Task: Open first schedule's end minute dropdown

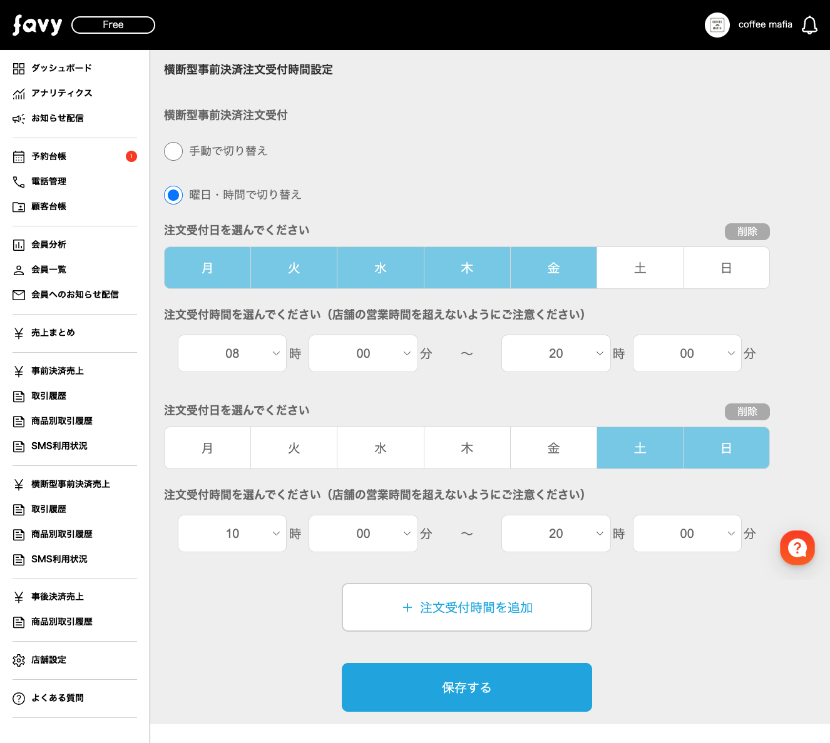Action: (x=687, y=353)
